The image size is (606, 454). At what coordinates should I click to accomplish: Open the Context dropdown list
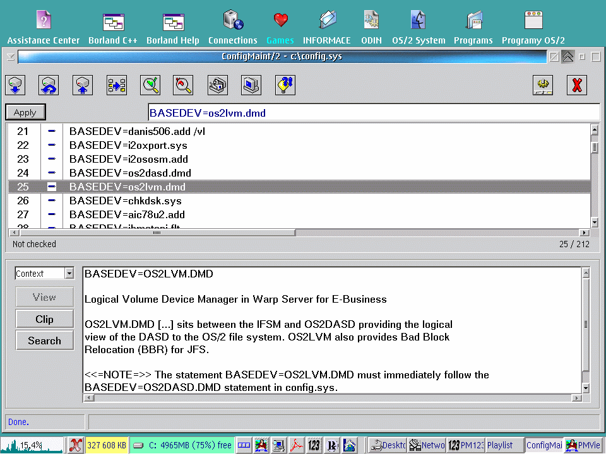tap(69, 274)
